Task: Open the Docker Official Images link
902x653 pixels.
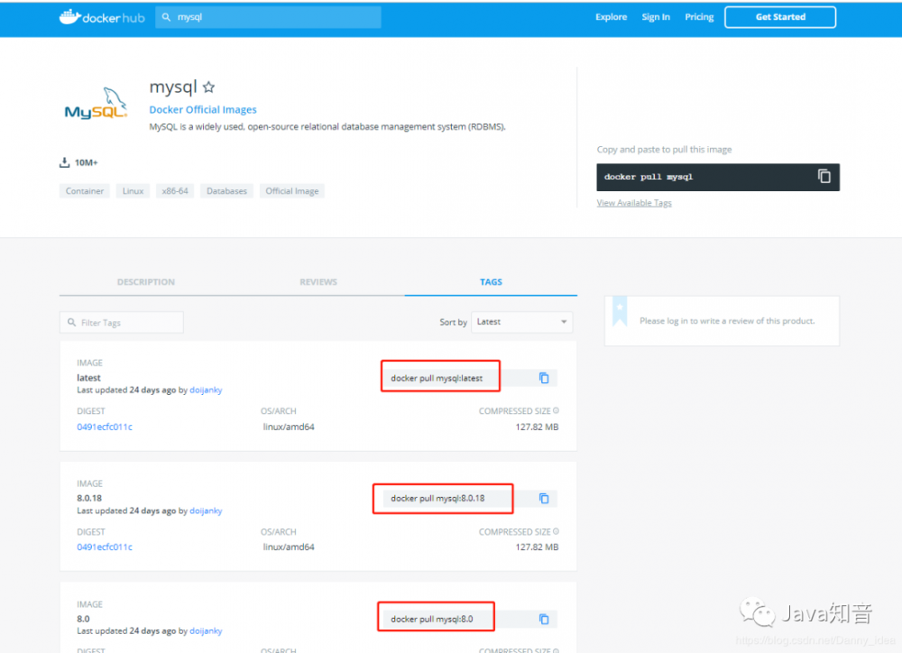Action: coord(202,108)
